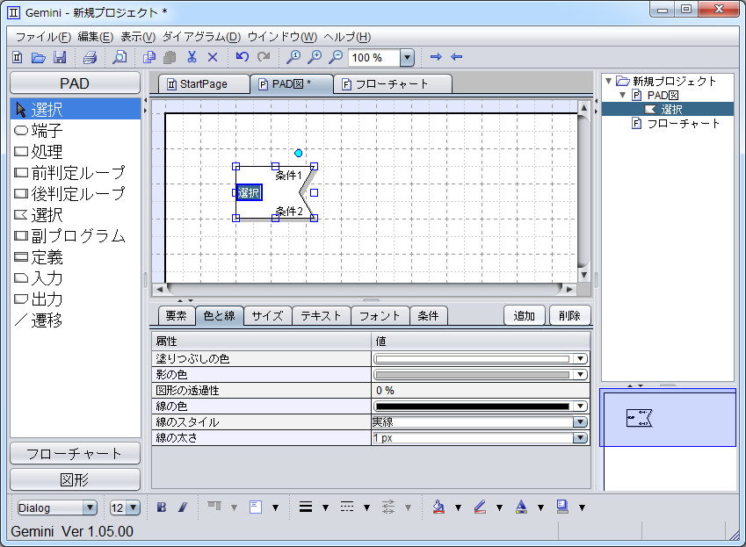Open the 塗りつぶしの色 color swatch
Image resolution: width=746 pixels, height=547 pixels.
481,359
